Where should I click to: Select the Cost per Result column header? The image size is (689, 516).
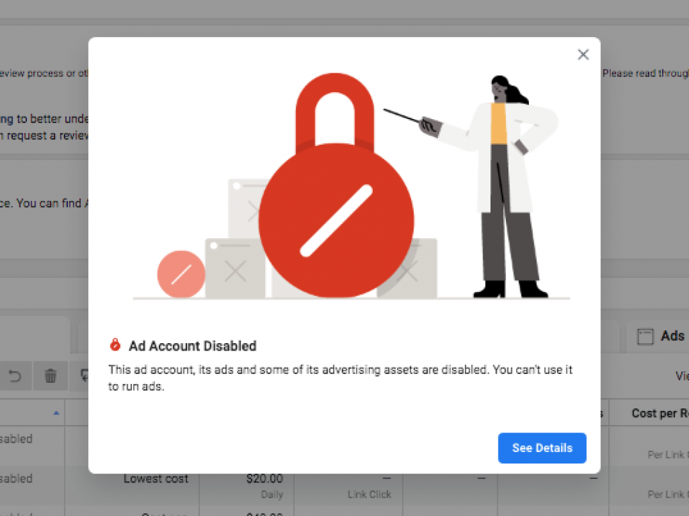click(660, 413)
